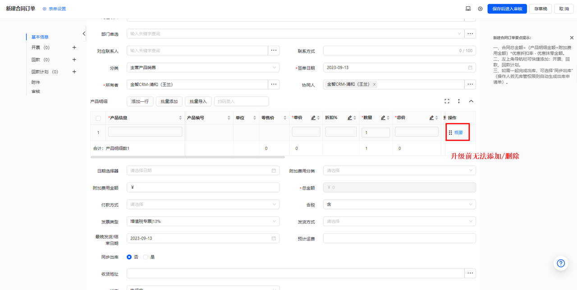
Task: Collapse the left sidebar with arrow icon
Action: point(84,34)
